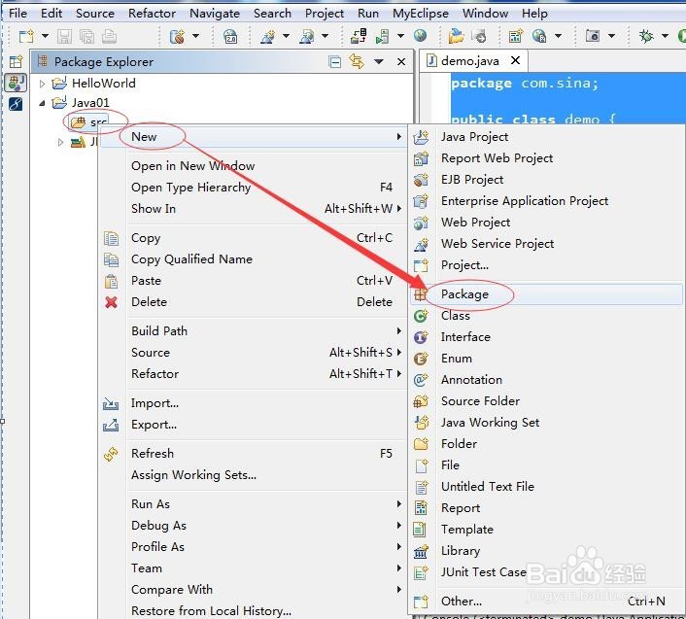Select Java Project from New submenu
686x619 pixels.
[x=547, y=137]
